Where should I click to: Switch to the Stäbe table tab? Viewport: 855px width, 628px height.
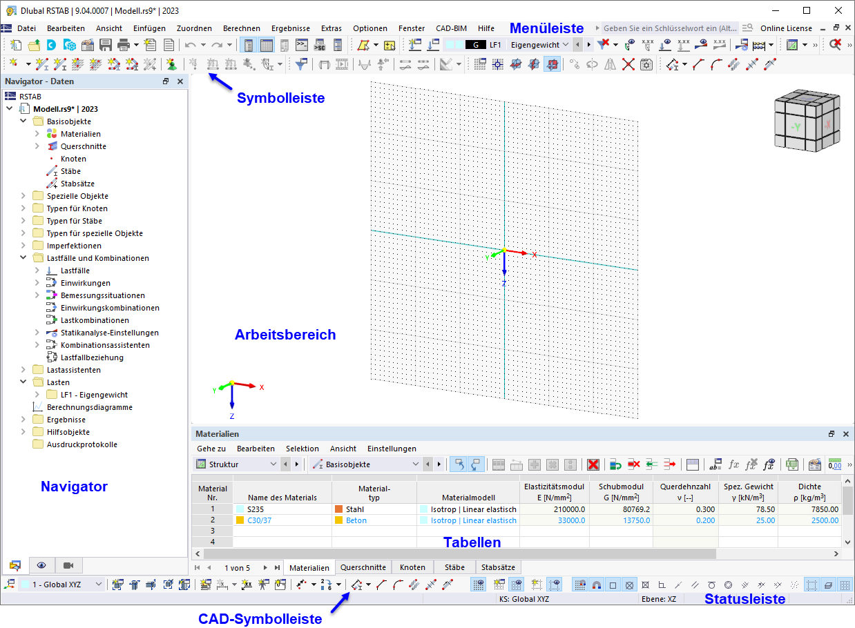[x=454, y=567]
